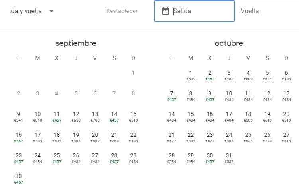Open the Ida y vuelta dropdown arrow
This screenshot has width=299, height=188.
tap(51, 11)
